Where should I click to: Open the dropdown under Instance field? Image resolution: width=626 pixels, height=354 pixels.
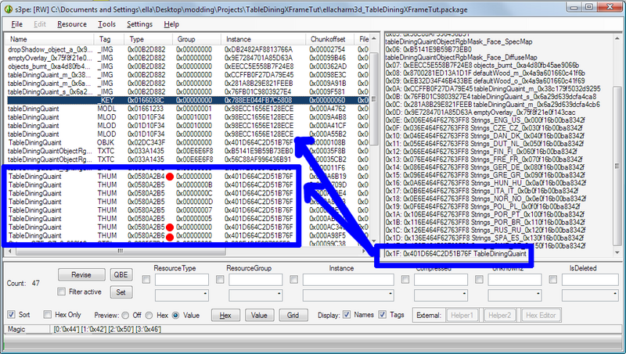348,295
